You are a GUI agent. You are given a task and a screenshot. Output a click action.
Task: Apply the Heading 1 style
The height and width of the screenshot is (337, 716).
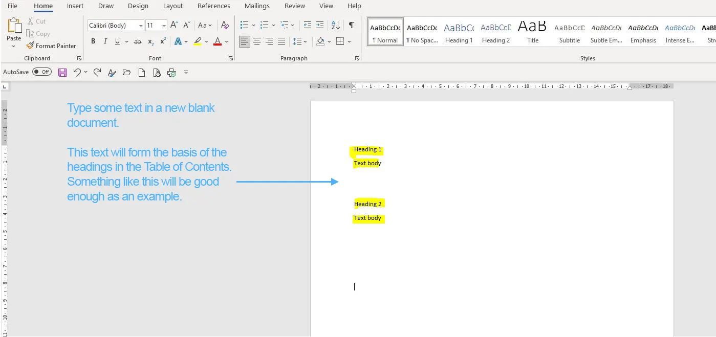[459, 33]
